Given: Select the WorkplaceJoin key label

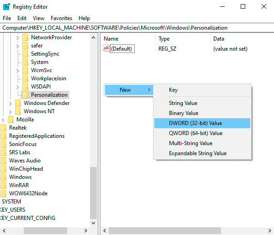Looking at the screenshot, I should (48, 78).
